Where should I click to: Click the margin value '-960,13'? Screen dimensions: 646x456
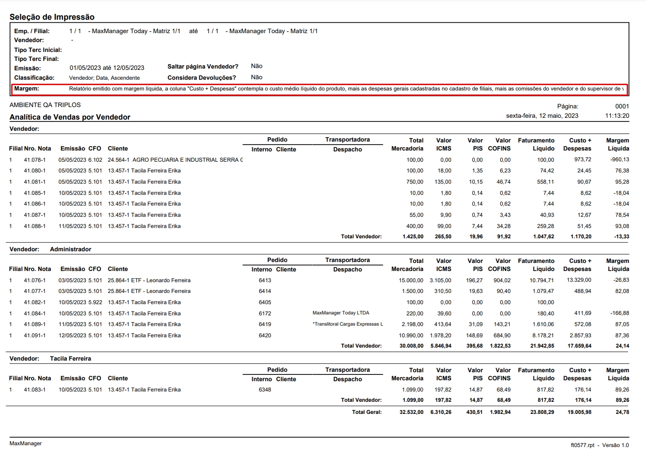pos(620,160)
